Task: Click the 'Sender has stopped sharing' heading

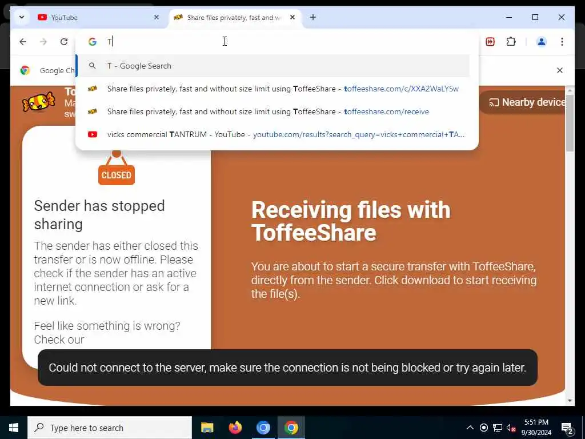Action: click(99, 215)
